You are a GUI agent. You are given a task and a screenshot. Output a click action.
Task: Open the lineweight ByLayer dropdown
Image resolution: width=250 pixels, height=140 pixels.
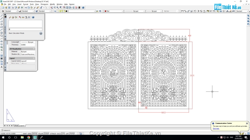154,11
